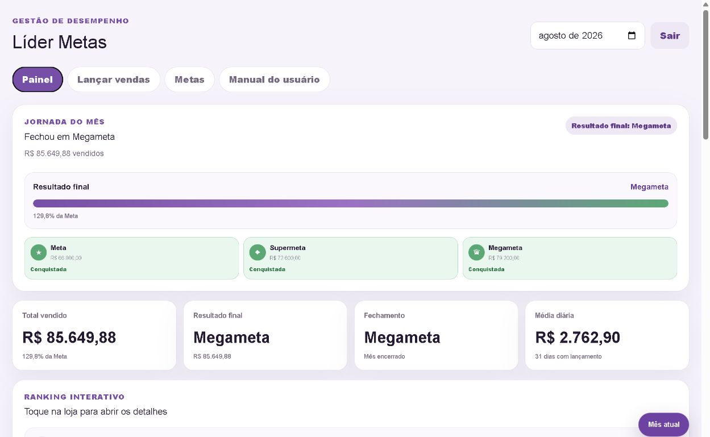Click the Total vendido card

pos(94,335)
